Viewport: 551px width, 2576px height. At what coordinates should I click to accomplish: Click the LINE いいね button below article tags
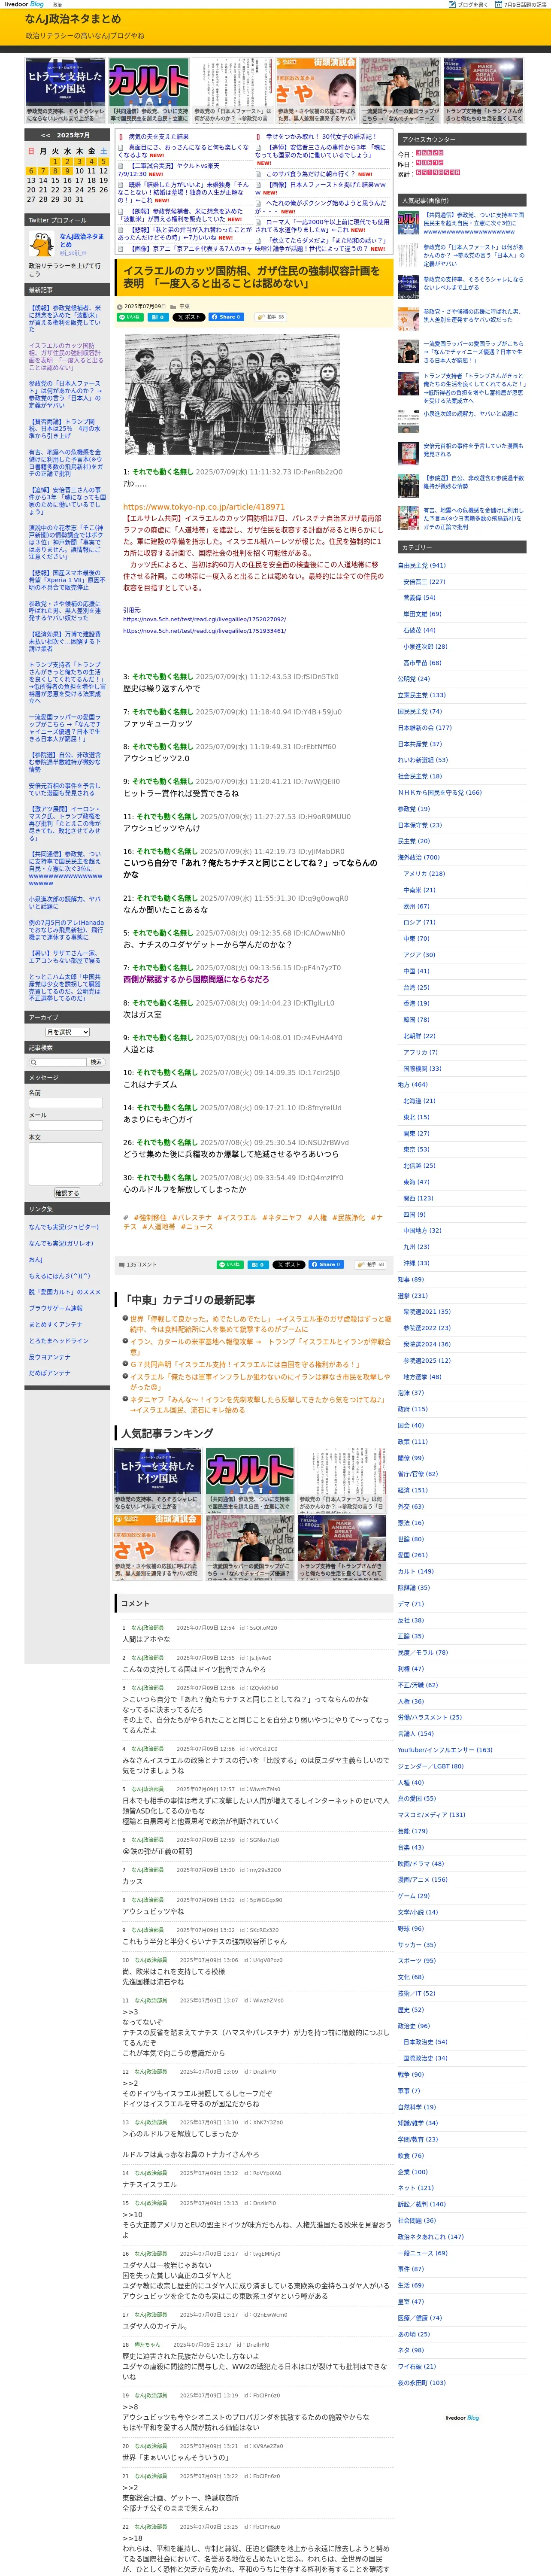click(230, 1265)
